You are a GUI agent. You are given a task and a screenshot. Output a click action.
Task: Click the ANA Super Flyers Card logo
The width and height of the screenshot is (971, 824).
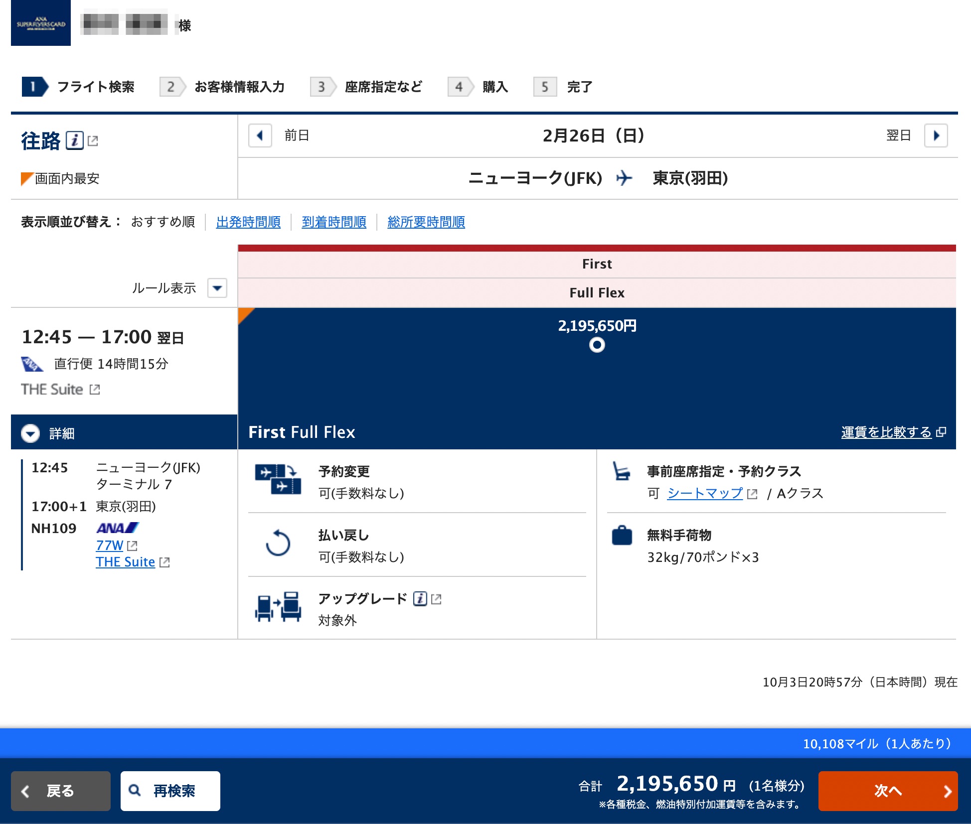(x=41, y=23)
